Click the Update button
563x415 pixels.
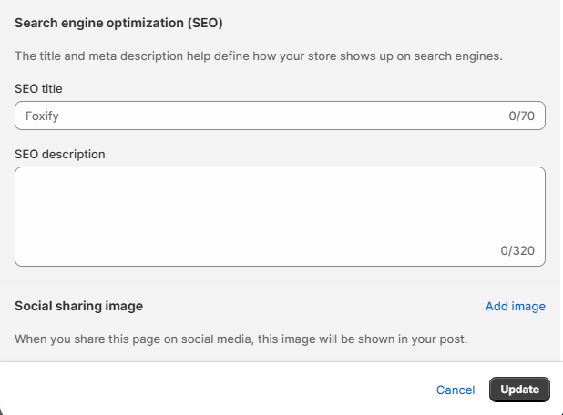tap(519, 390)
